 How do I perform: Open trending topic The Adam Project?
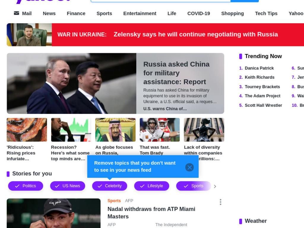[262, 96]
